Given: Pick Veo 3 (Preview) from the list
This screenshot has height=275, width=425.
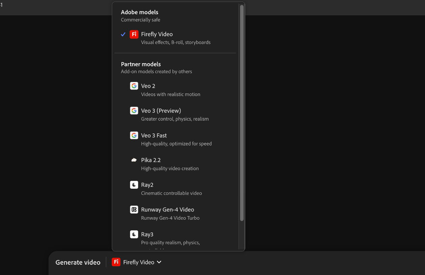Looking at the screenshot, I should pos(176,114).
